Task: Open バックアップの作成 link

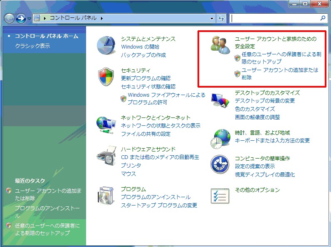Action: click(x=143, y=55)
